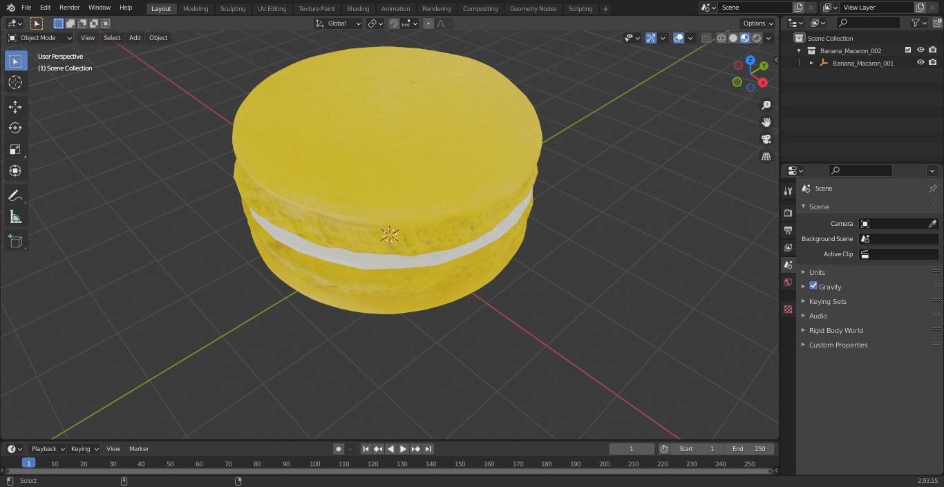This screenshot has width=944, height=487.
Task: Click the viewport zoom magnifier icon
Action: coord(766,105)
